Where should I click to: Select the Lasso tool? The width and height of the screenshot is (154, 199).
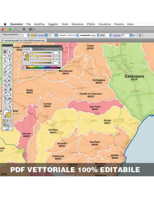(10, 55)
